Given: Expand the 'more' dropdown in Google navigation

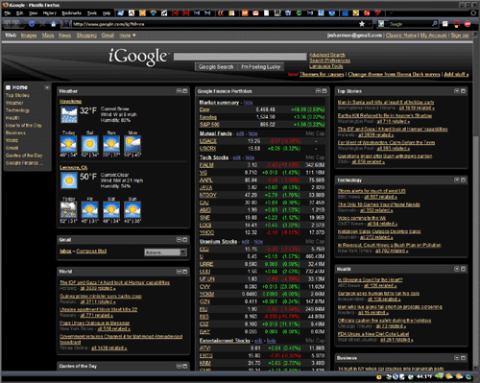Looking at the screenshot, I should [x=128, y=36].
